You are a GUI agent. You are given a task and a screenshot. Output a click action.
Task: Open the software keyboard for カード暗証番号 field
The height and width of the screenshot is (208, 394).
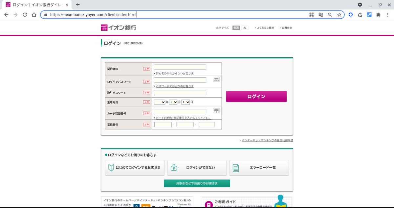(x=216, y=112)
